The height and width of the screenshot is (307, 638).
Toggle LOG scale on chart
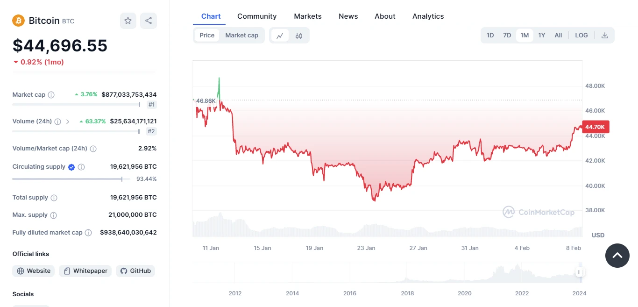tap(581, 36)
